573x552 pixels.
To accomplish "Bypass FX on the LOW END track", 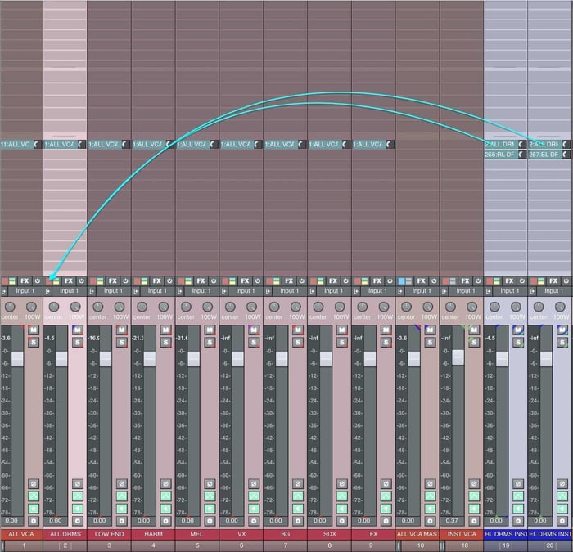I will pos(126,280).
